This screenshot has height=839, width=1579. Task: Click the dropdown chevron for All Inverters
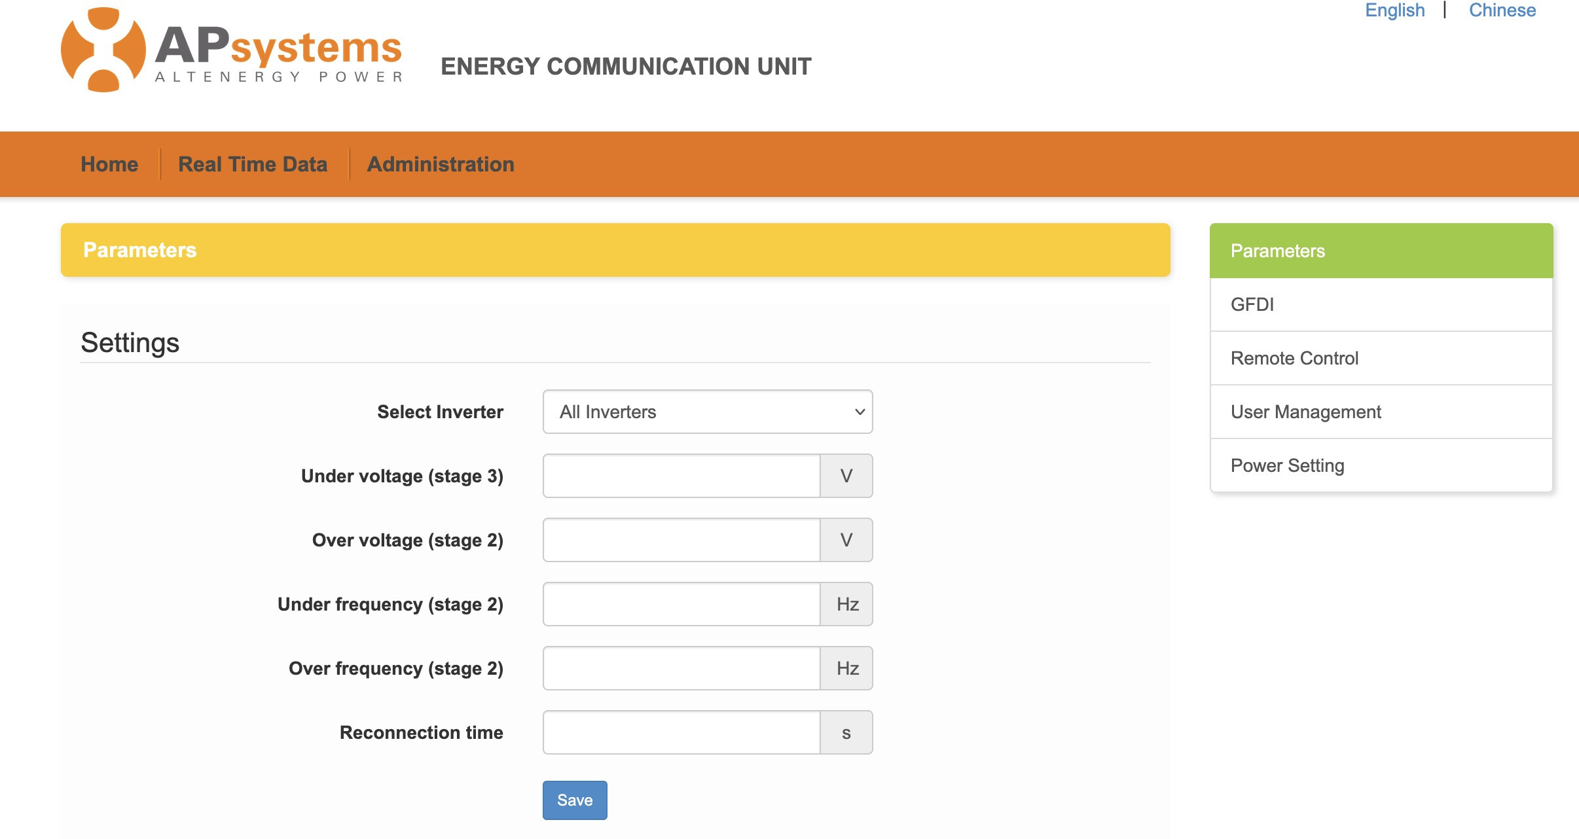pos(860,412)
